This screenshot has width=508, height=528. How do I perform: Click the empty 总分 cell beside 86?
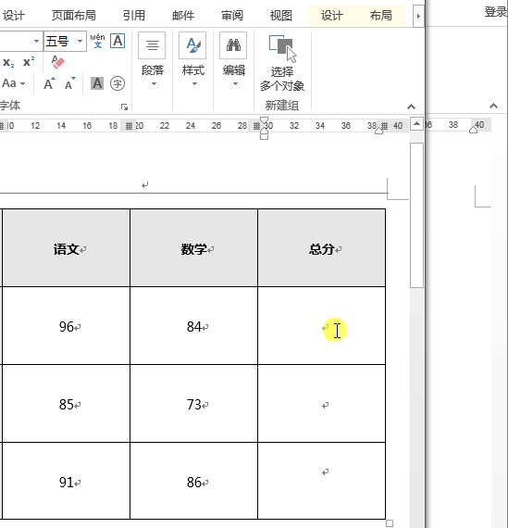click(x=322, y=481)
